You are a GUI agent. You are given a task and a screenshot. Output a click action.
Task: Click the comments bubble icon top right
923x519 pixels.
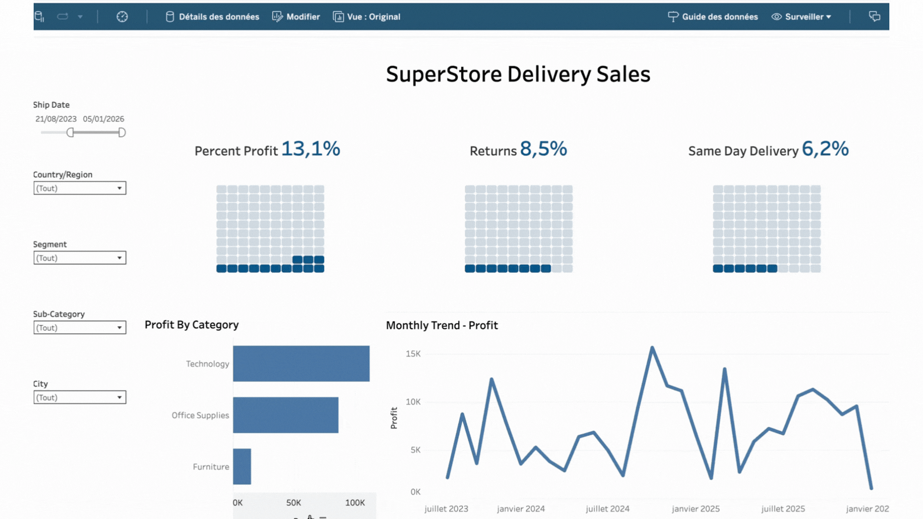(x=874, y=16)
